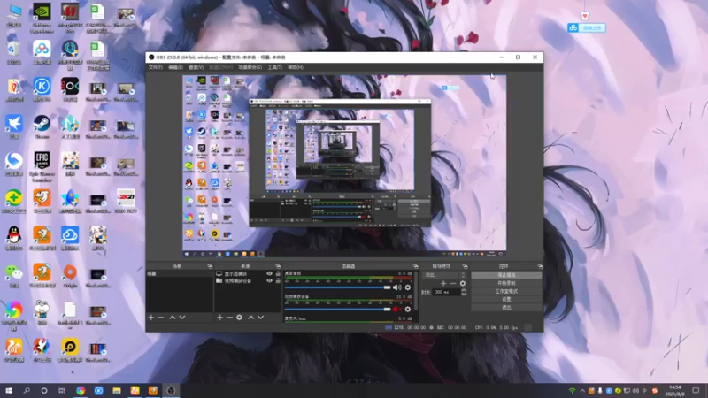Screen dimensions: 708x398
Task: Move the selected source up
Action: click(x=251, y=318)
